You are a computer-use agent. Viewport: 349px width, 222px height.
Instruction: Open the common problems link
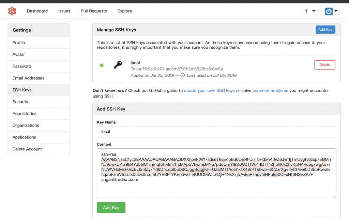[x=270, y=91]
